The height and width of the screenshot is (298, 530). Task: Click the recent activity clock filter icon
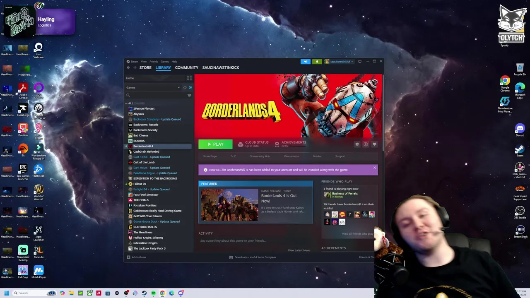[185, 87]
